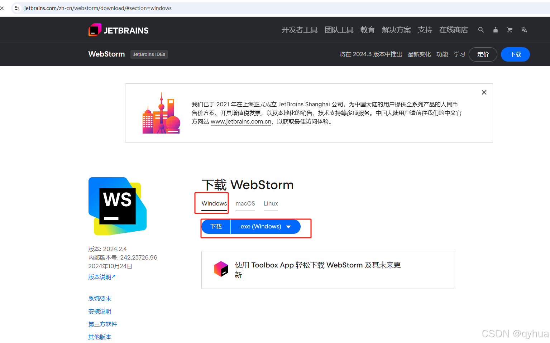
Task: Open the 最新变化 page
Action: click(419, 54)
